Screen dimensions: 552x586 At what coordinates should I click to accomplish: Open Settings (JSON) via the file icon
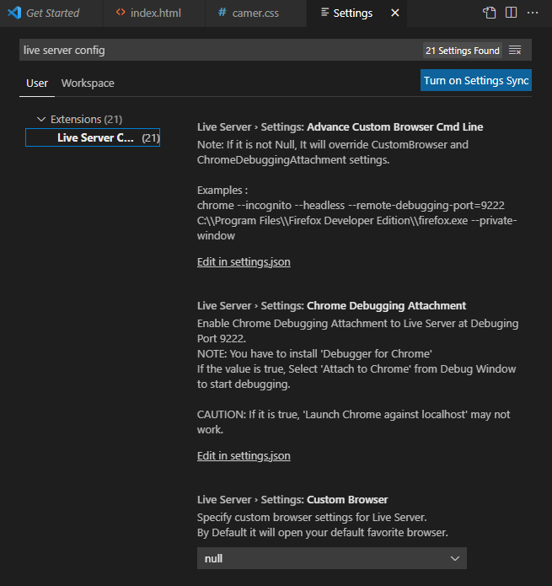tap(490, 13)
